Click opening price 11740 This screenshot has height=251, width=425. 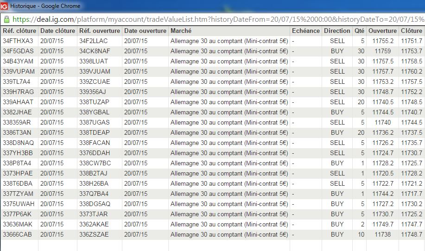[x=383, y=122]
